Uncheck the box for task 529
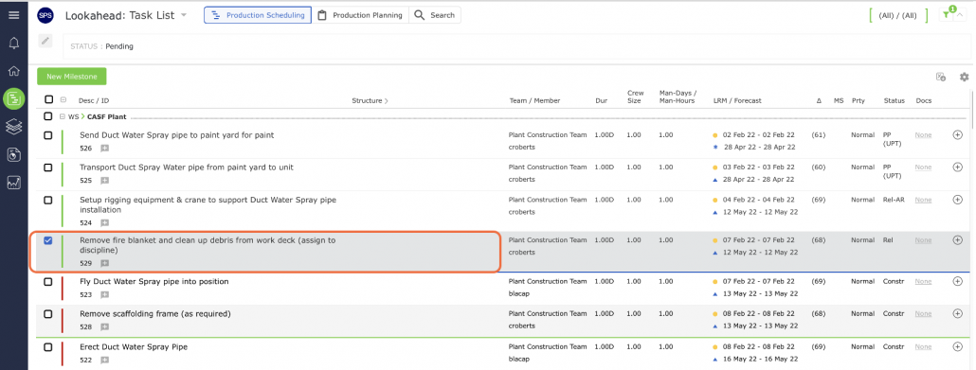 (48, 240)
